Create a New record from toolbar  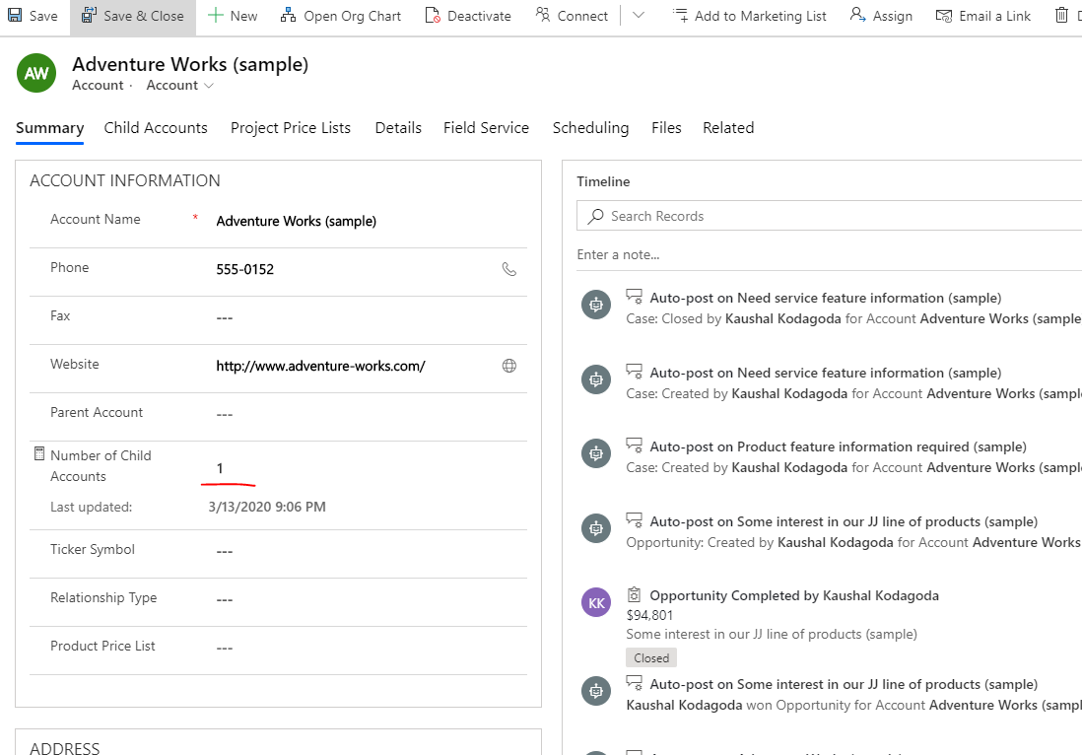pos(233,16)
